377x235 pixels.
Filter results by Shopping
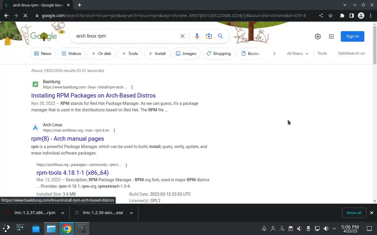pos(219,53)
